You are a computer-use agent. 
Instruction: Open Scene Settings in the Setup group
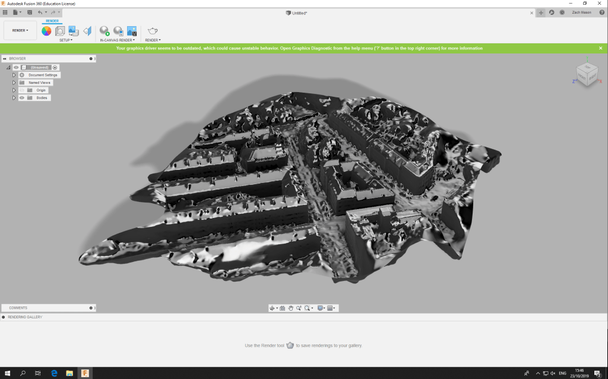[60, 31]
